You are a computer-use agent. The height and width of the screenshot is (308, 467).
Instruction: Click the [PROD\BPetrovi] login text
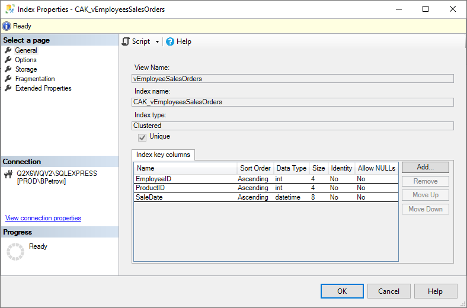(x=41, y=181)
